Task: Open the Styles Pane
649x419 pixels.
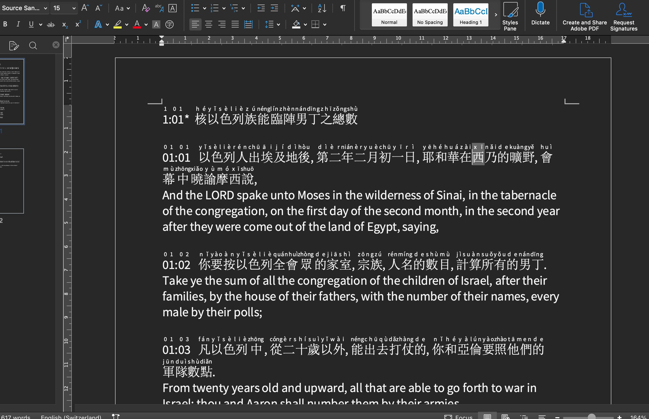Action: 510,16
